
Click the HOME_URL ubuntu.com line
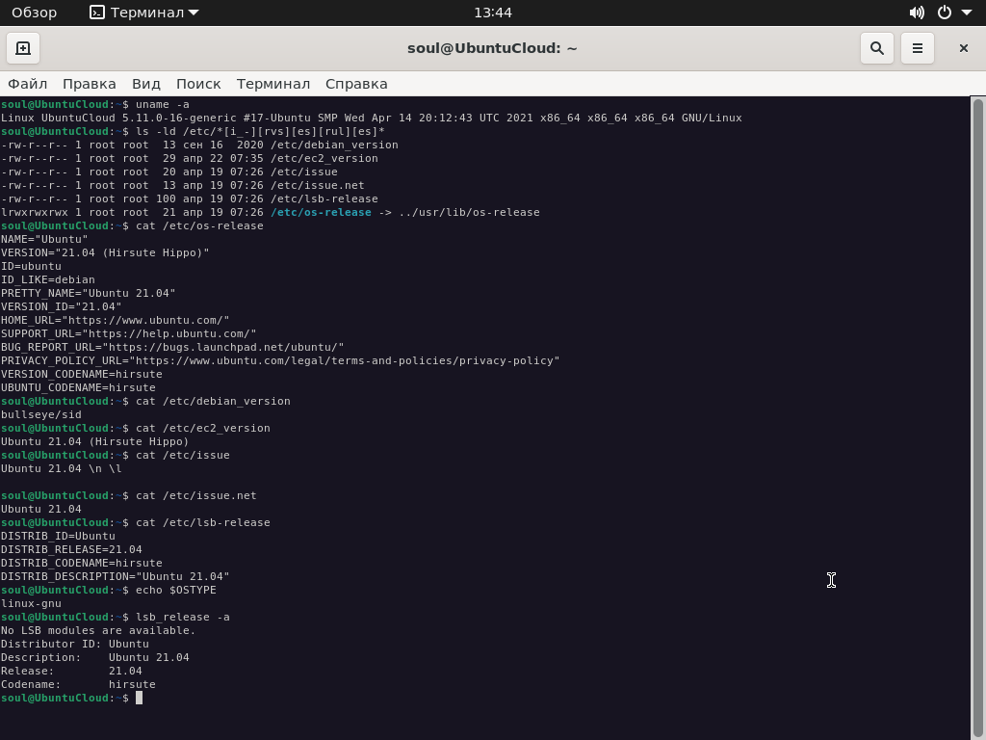(x=116, y=320)
